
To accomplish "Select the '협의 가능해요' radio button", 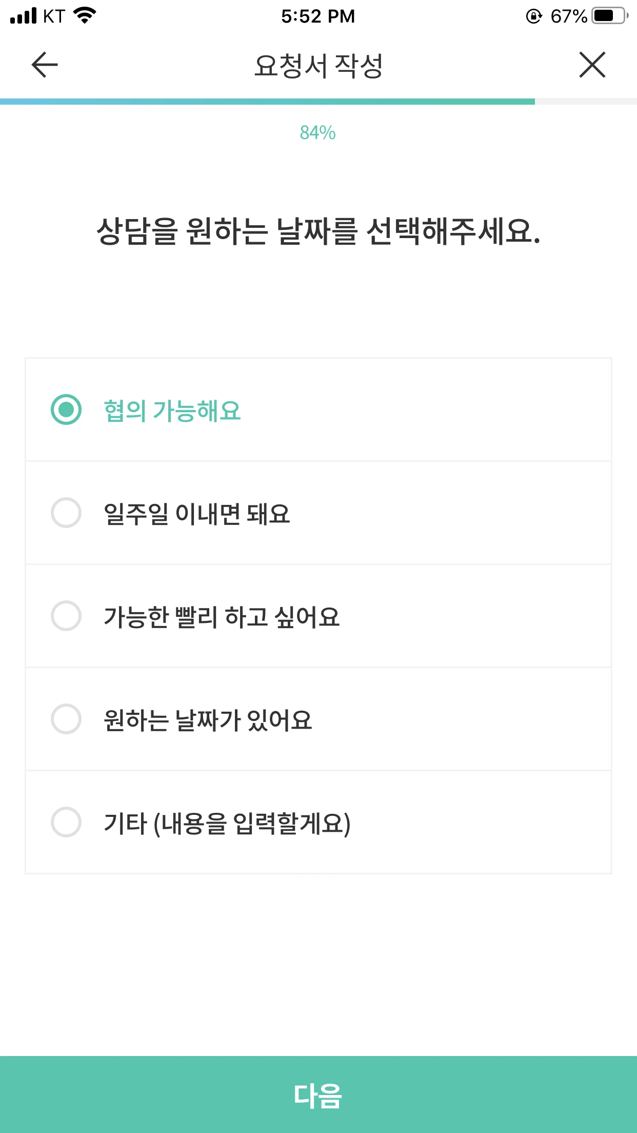I will coord(66,409).
